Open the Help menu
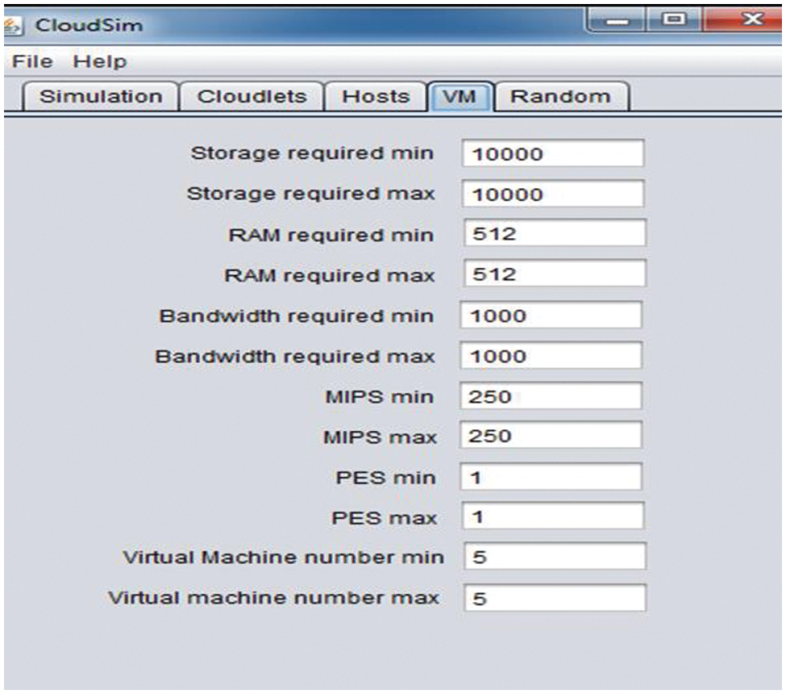The image size is (786, 694). [103, 61]
